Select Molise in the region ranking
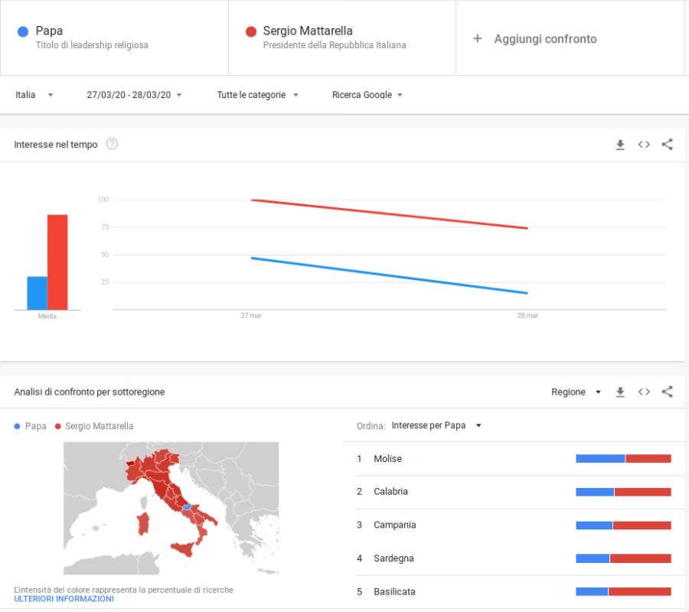689x612 pixels. pos(387,459)
